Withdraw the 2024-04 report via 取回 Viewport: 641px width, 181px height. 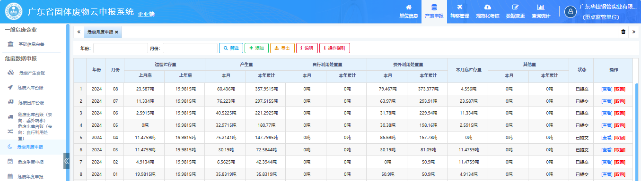point(619,138)
